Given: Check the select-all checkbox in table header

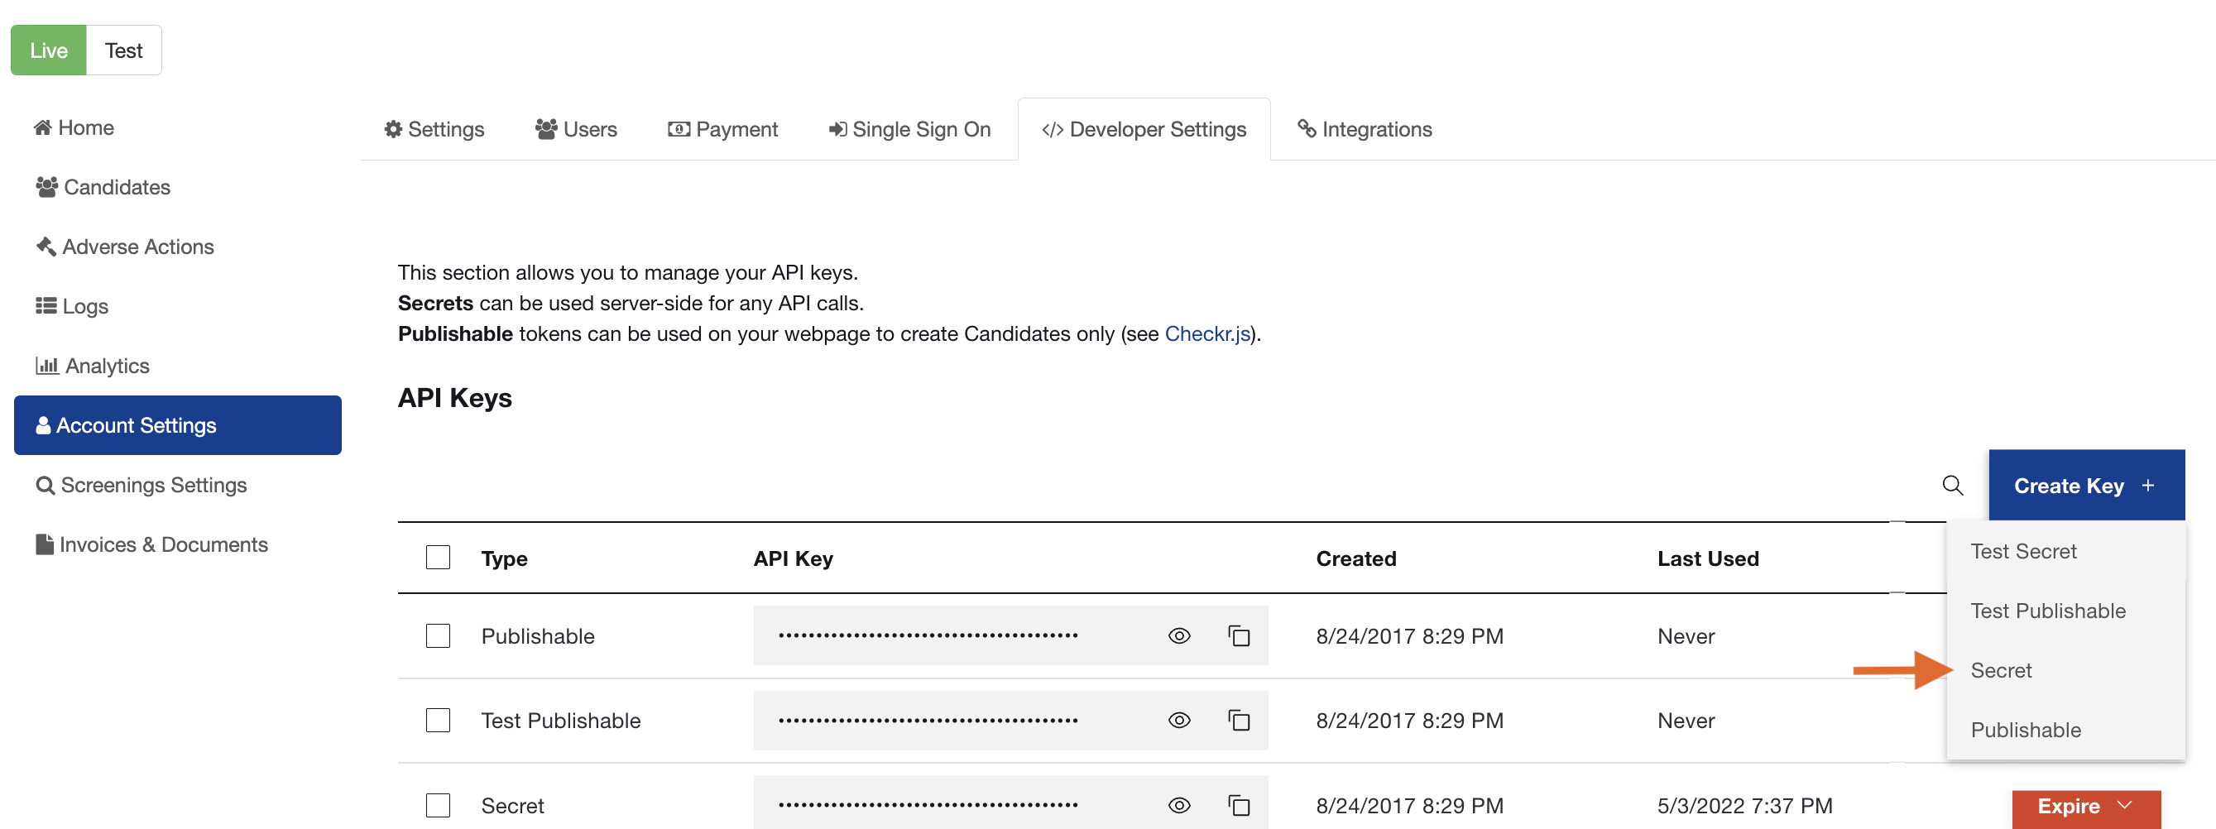Looking at the screenshot, I should [438, 558].
